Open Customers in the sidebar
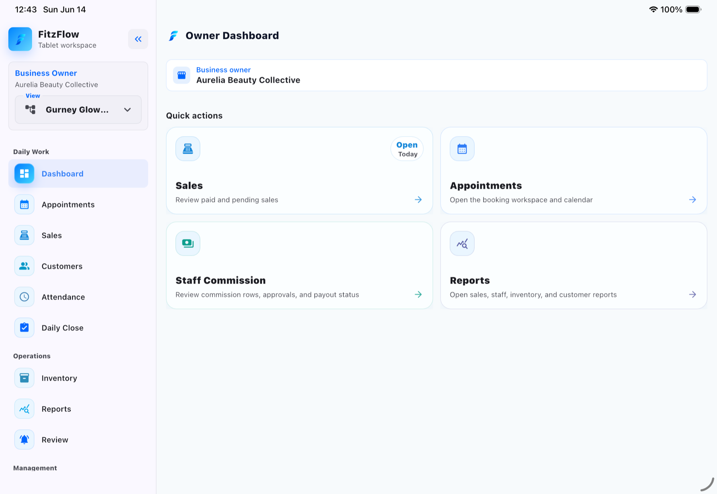Screen dimensions: 717x494 [78, 266]
